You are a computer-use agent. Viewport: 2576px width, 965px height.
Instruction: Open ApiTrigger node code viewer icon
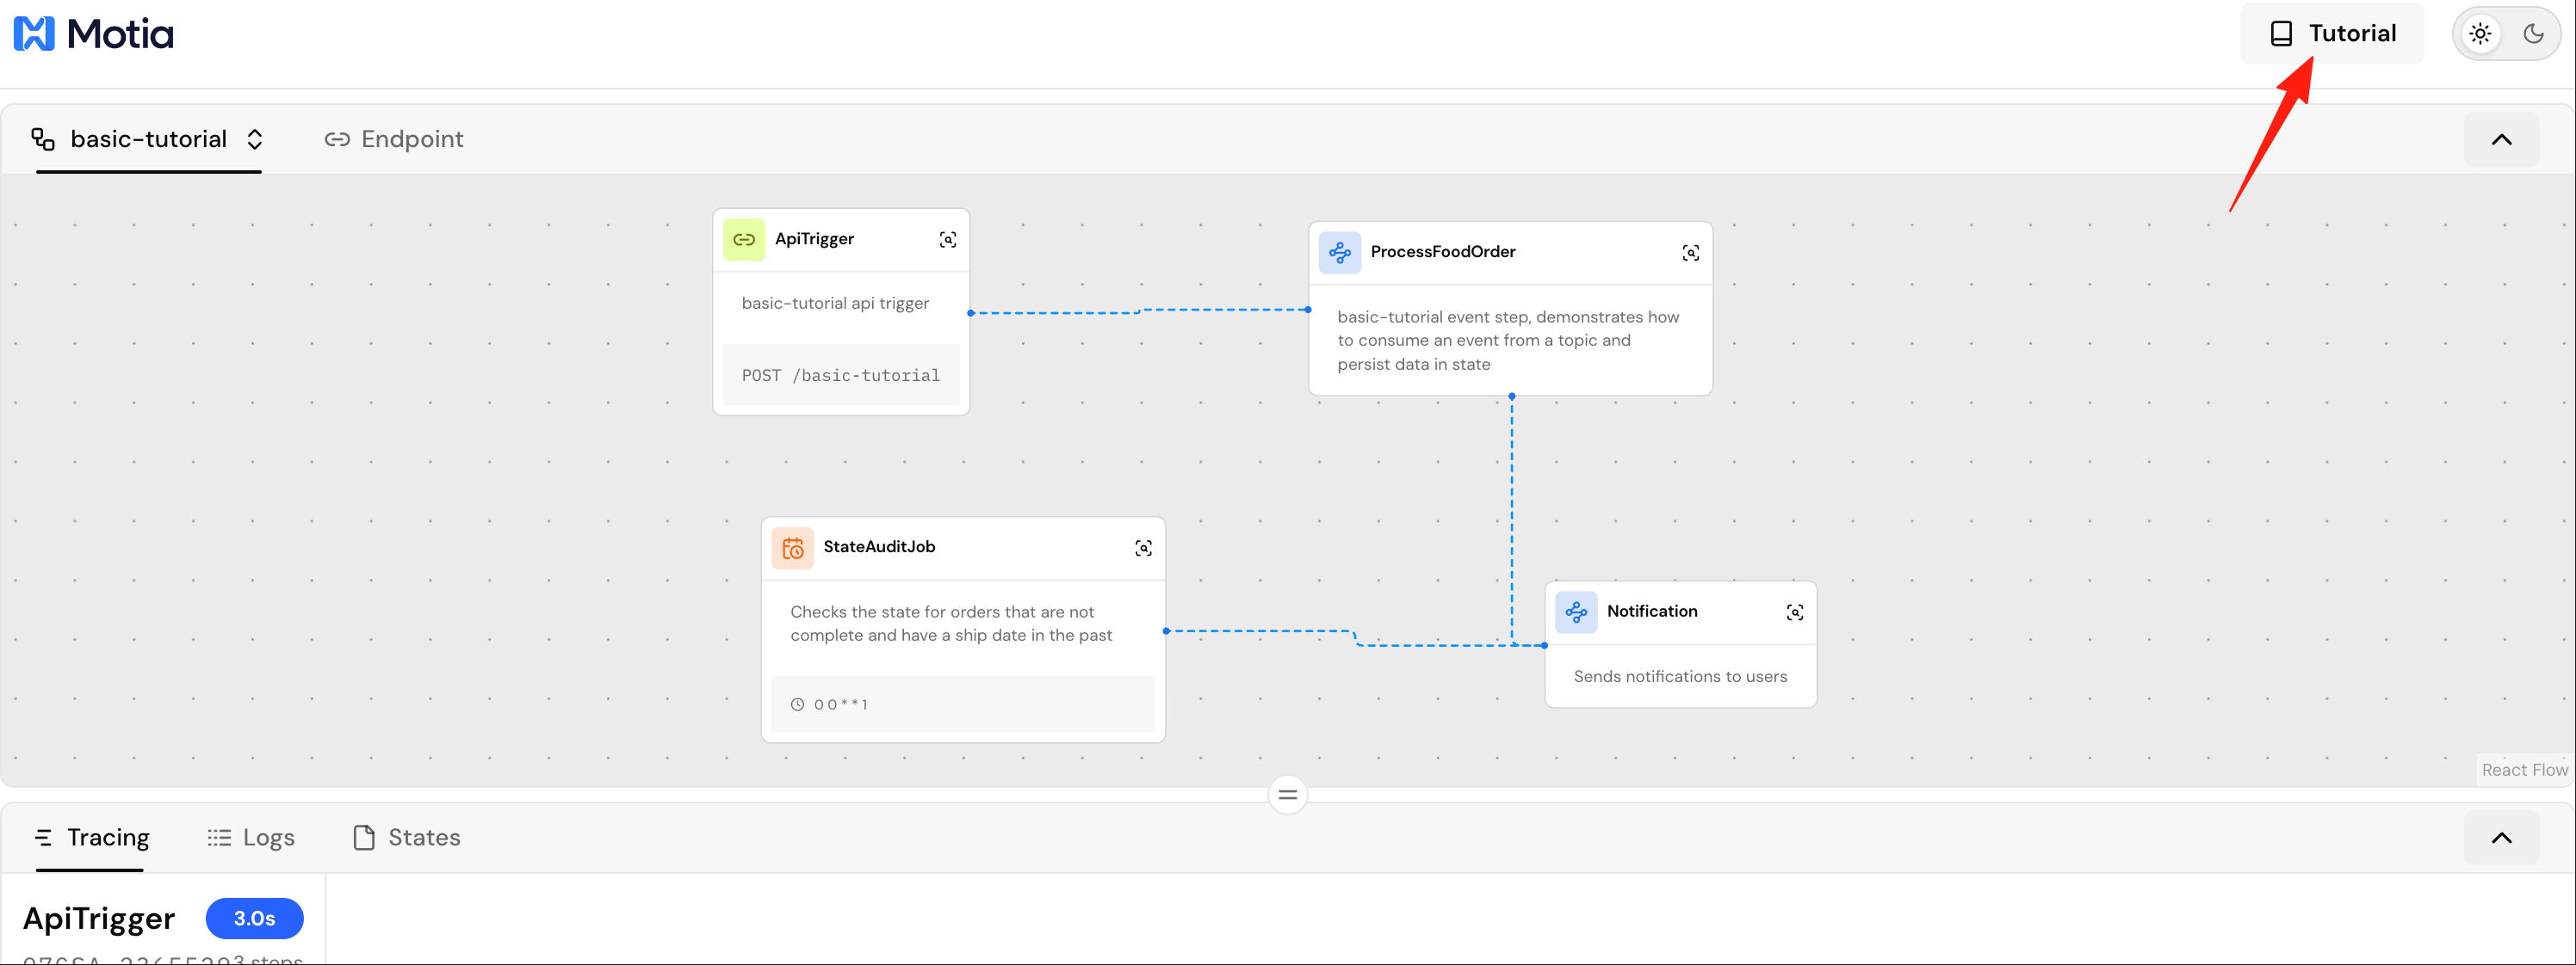coord(947,240)
